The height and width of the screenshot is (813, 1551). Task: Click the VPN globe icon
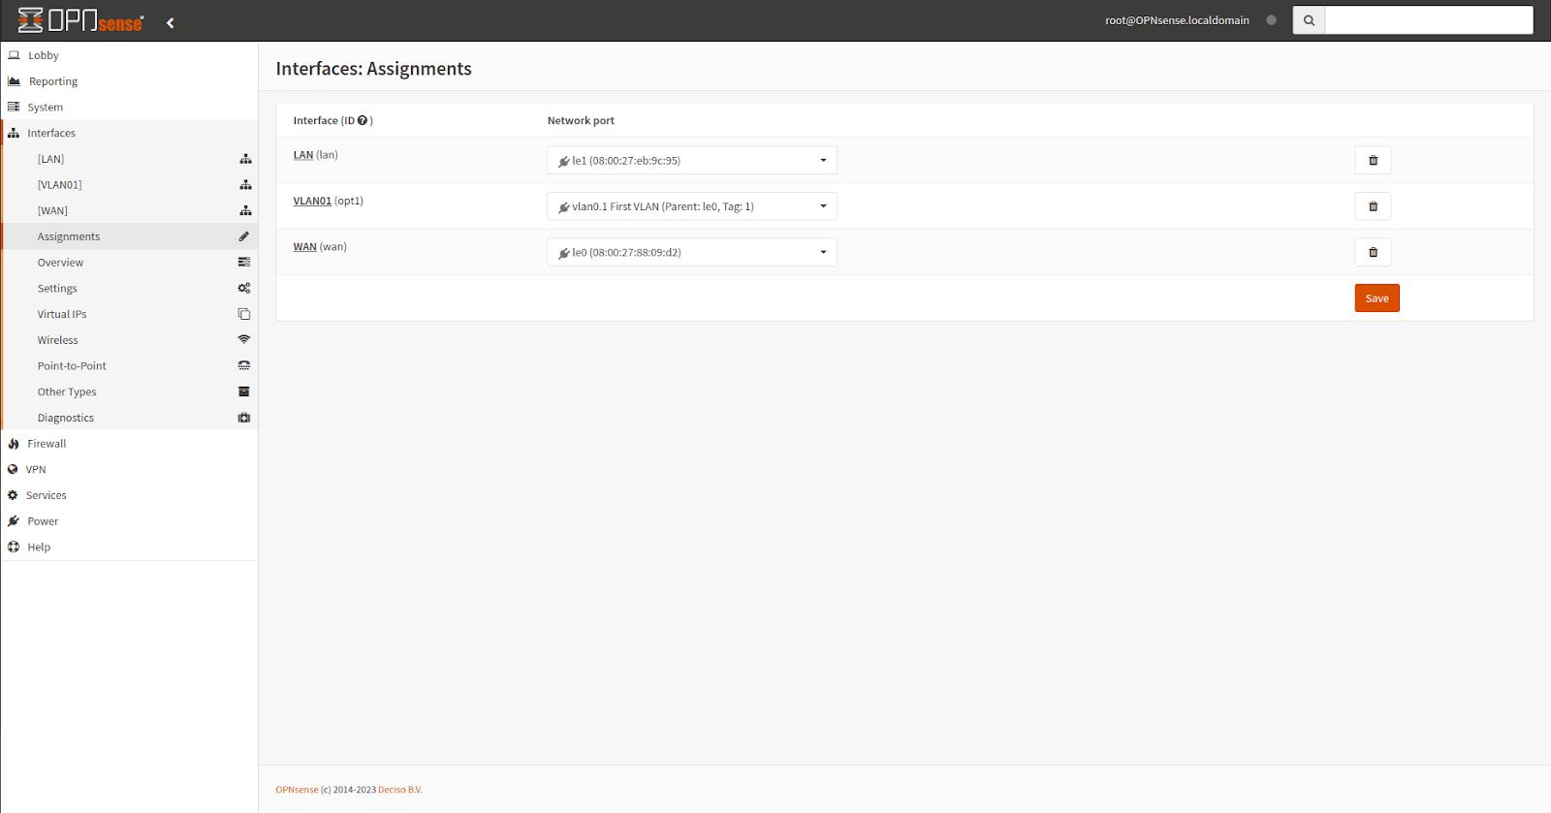tap(13, 469)
